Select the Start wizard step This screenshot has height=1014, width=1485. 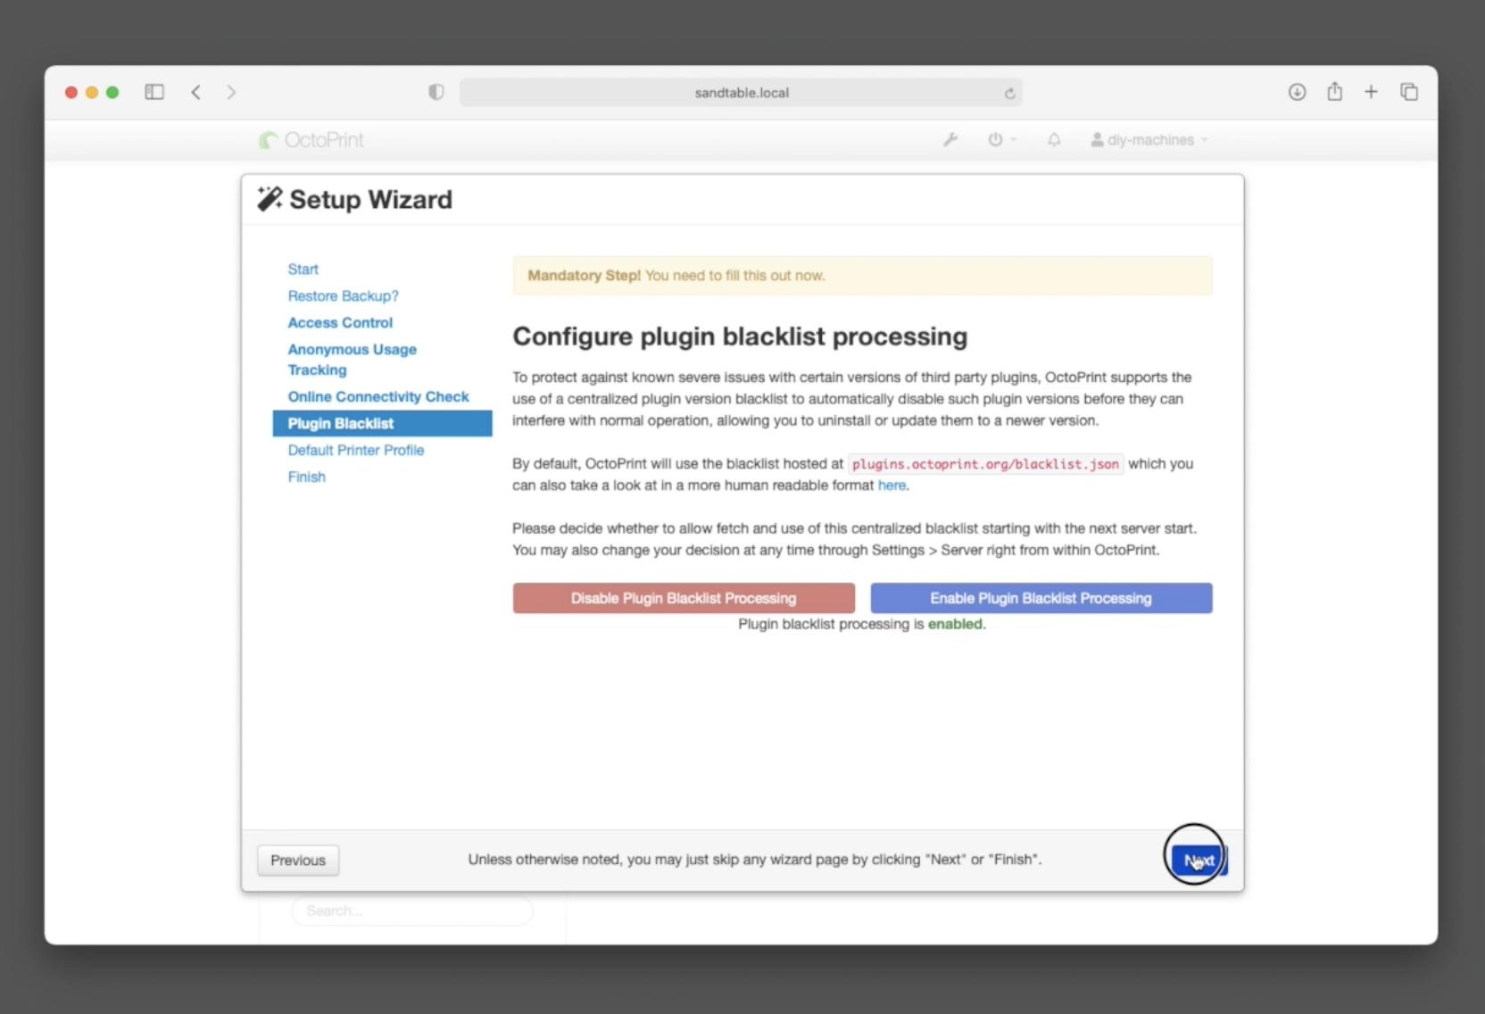point(303,269)
